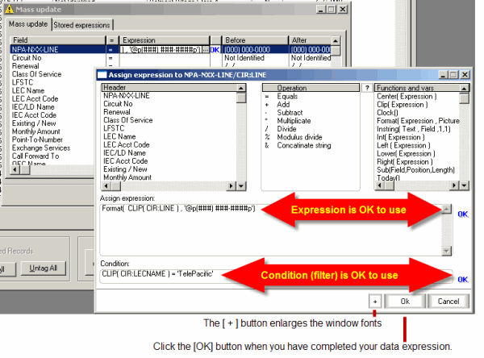Screen dimensions: 484x358
Task: Choose Instring( Text , Field ,1,1) function
Action: coord(414,129)
